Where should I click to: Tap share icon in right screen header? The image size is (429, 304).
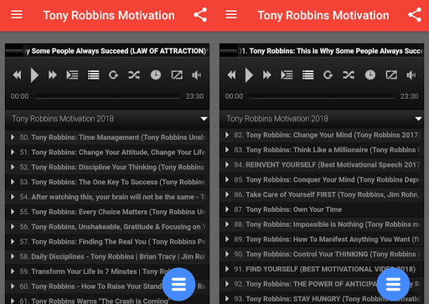pos(415,15)
